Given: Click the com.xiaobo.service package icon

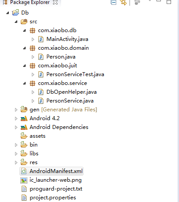Looking at the screenshot, I should coord(32,83).
